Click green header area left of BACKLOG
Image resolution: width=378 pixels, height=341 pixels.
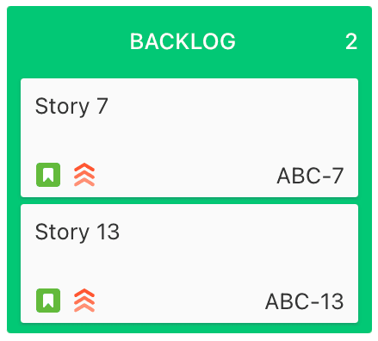point(69,41)
